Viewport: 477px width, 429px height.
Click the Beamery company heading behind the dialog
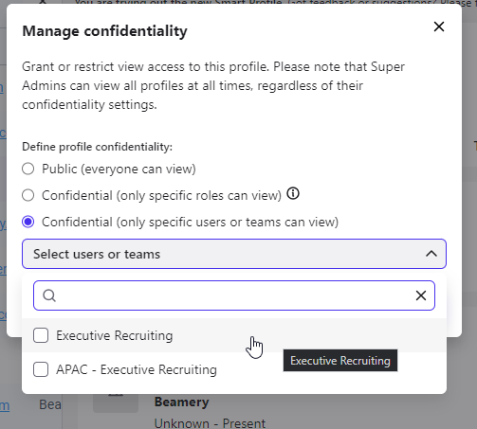point(182,402)
